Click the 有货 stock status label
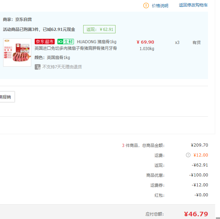 pyautogui.click(x=196, y=43)
